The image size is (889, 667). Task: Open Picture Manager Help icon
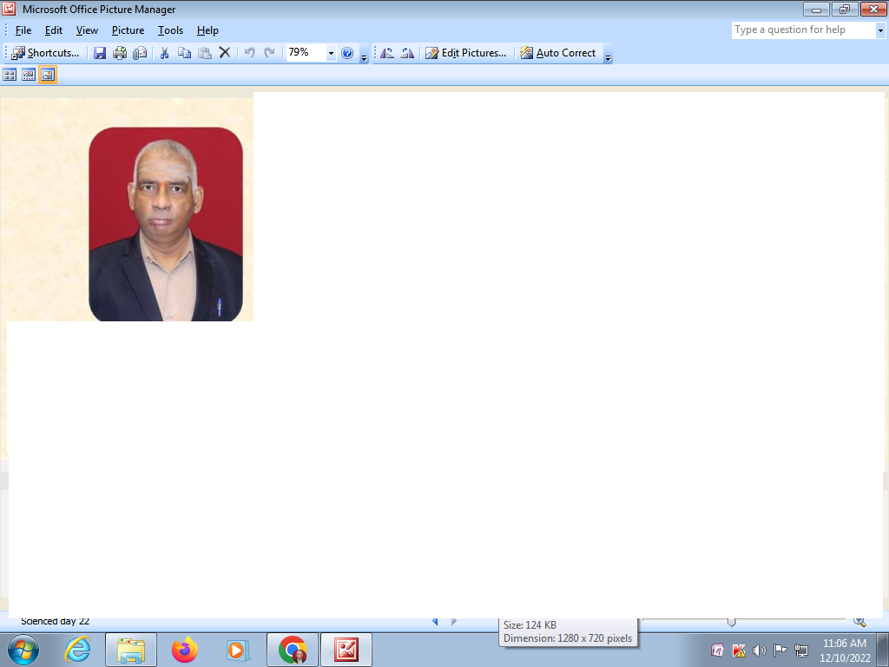347,53
